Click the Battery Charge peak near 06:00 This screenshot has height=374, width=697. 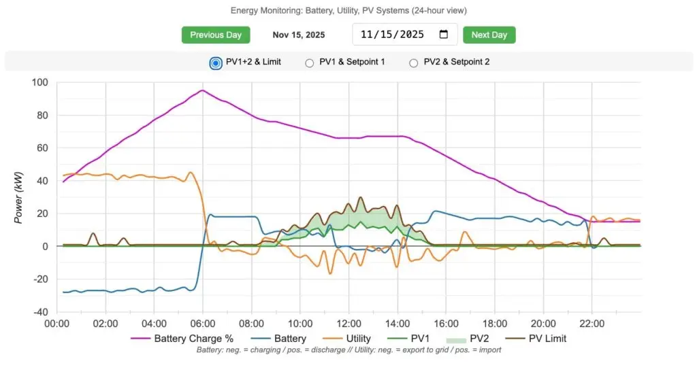point(202,90)
